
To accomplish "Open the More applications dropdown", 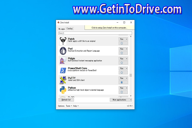I will click(121, 100).
